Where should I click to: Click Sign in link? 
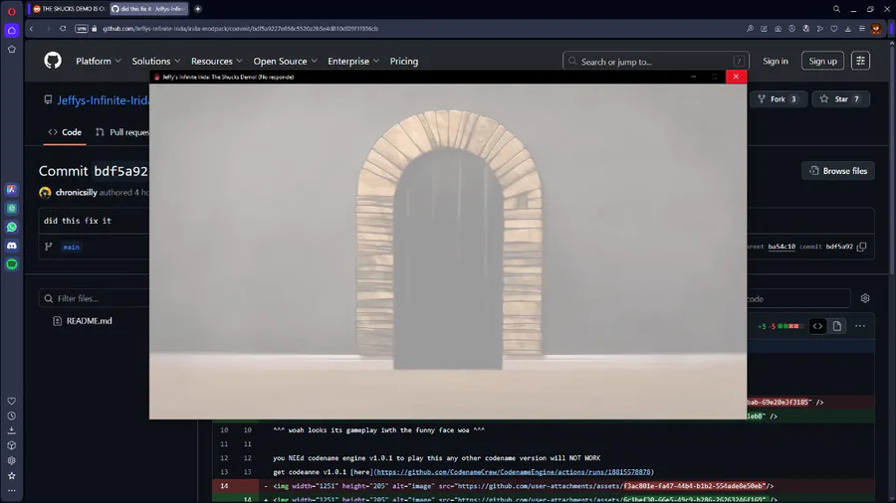pyautogui.click(x=776, y=61)
